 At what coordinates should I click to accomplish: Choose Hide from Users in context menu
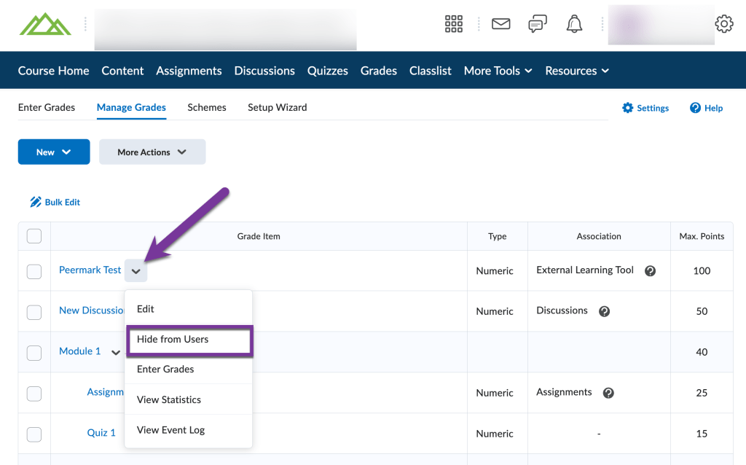tap(173, 340)
